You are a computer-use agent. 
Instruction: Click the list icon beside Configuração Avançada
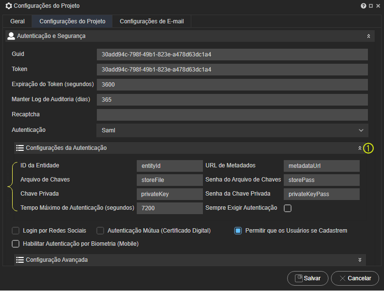point(20,260)
